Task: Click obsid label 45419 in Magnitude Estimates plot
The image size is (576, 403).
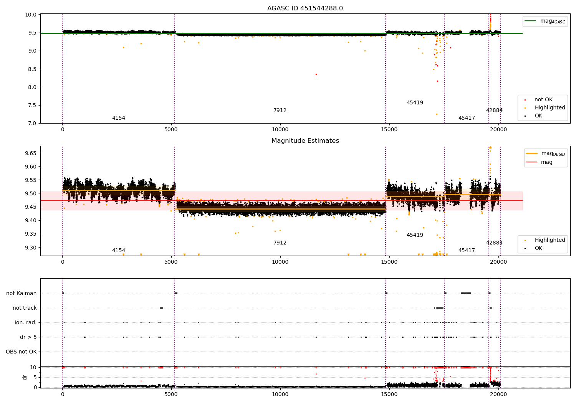Action: point(415,235)
